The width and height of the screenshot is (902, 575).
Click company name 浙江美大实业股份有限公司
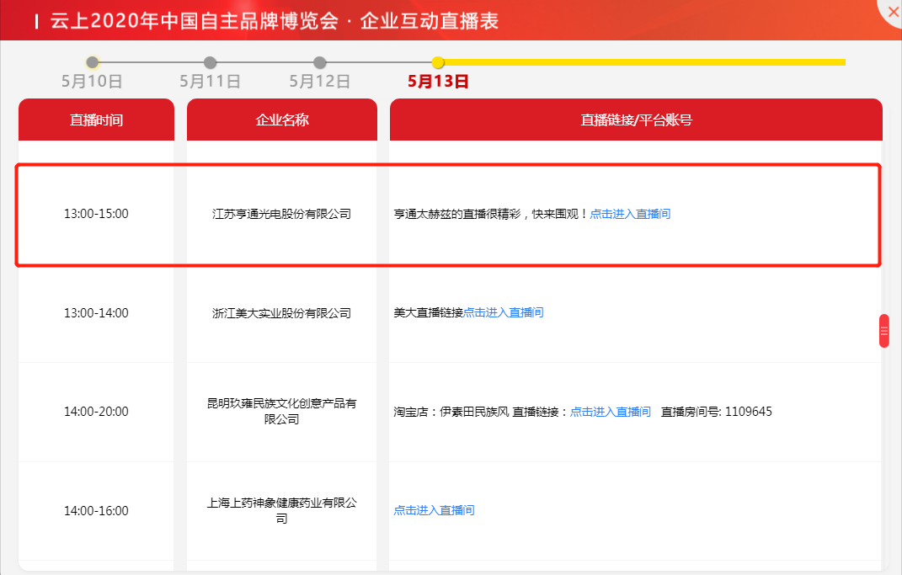282,313
